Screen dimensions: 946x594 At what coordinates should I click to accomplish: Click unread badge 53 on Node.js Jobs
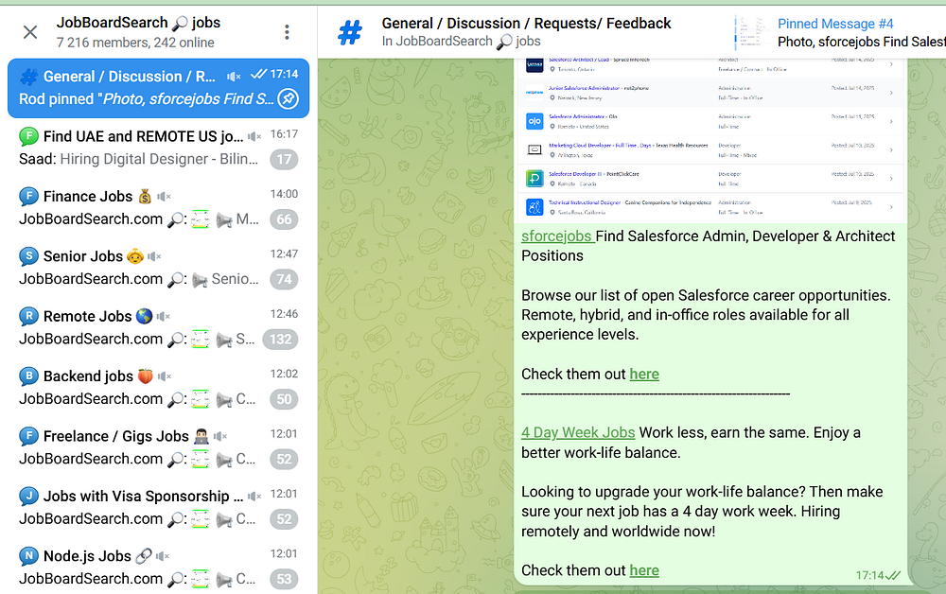284,580
